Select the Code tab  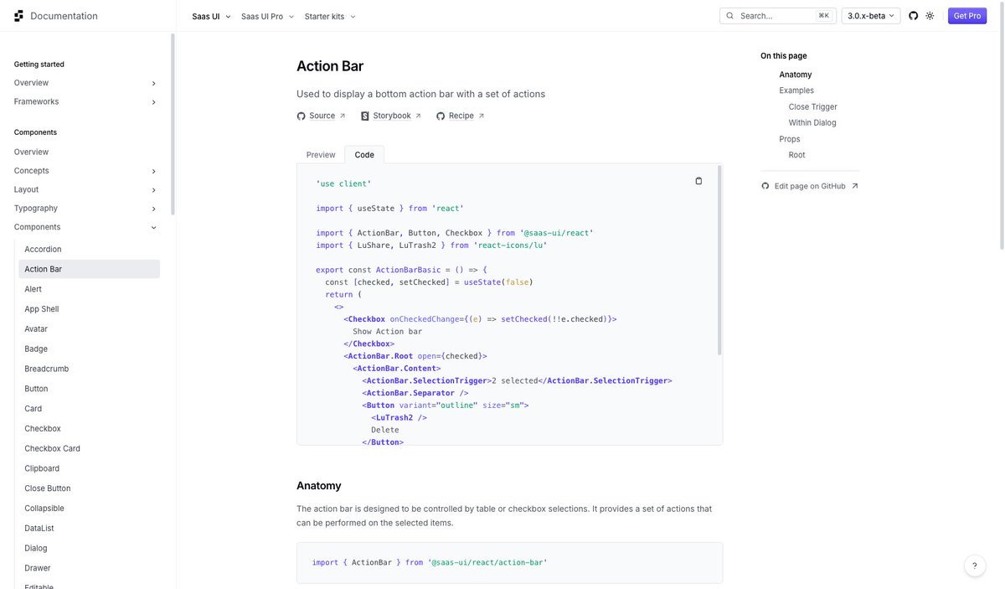[x=364, y=155]
